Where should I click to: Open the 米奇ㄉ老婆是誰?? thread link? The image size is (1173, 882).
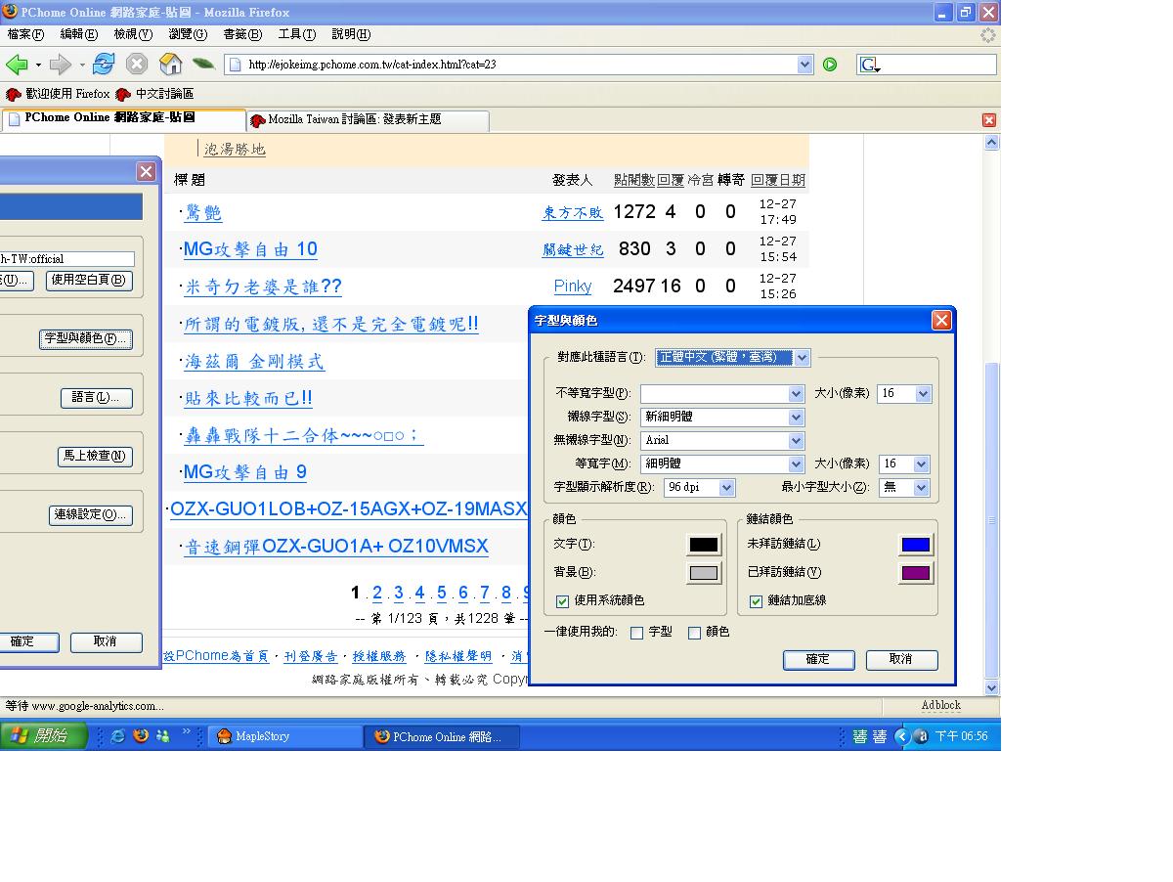tap(263, 287)
